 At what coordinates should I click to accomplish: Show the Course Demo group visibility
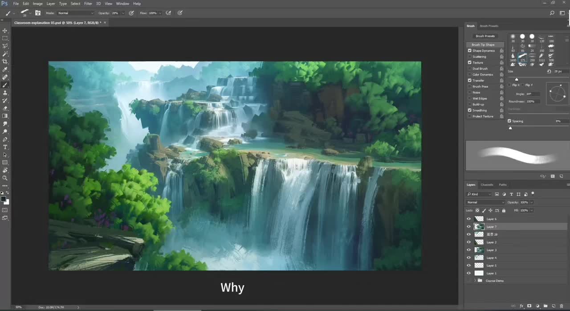[468, 281]
